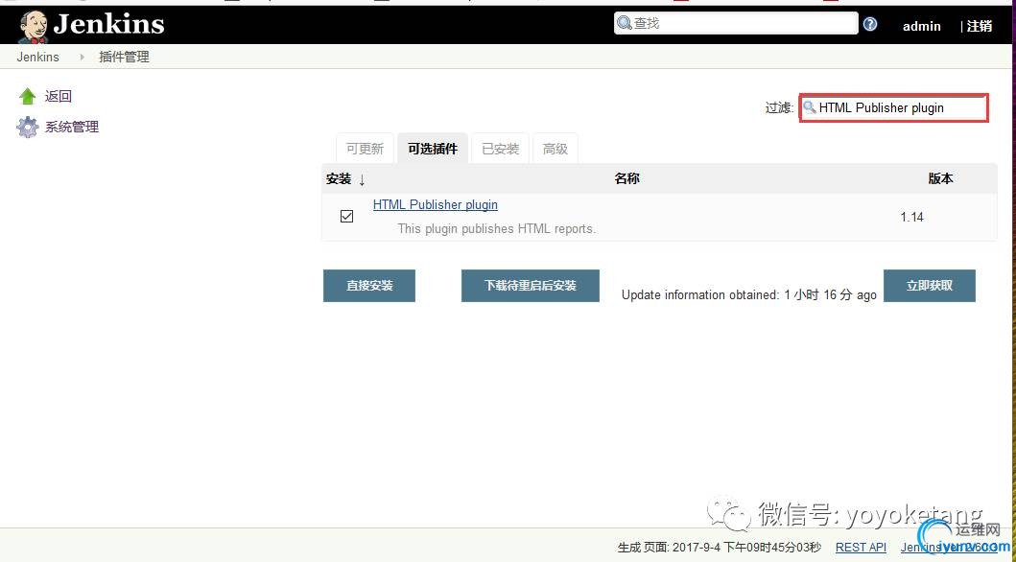Viewport: 1016px width, 562px height.
Task: Switch to the 可更新 tab
Action: (x=365, y=149)
